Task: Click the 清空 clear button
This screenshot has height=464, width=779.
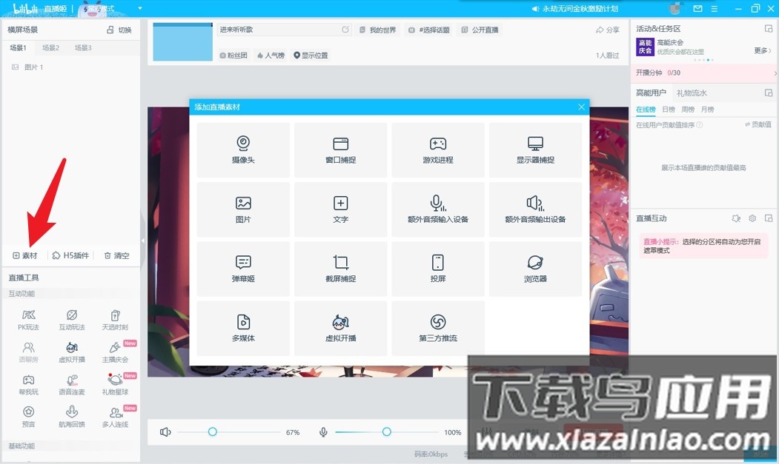Action: click(116, 255)
